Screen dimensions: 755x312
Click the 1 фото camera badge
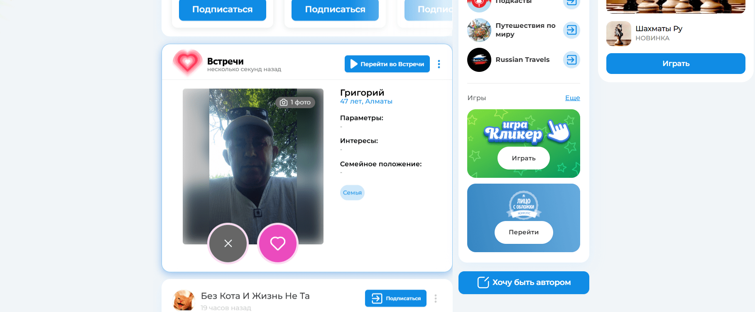[295, 102]
